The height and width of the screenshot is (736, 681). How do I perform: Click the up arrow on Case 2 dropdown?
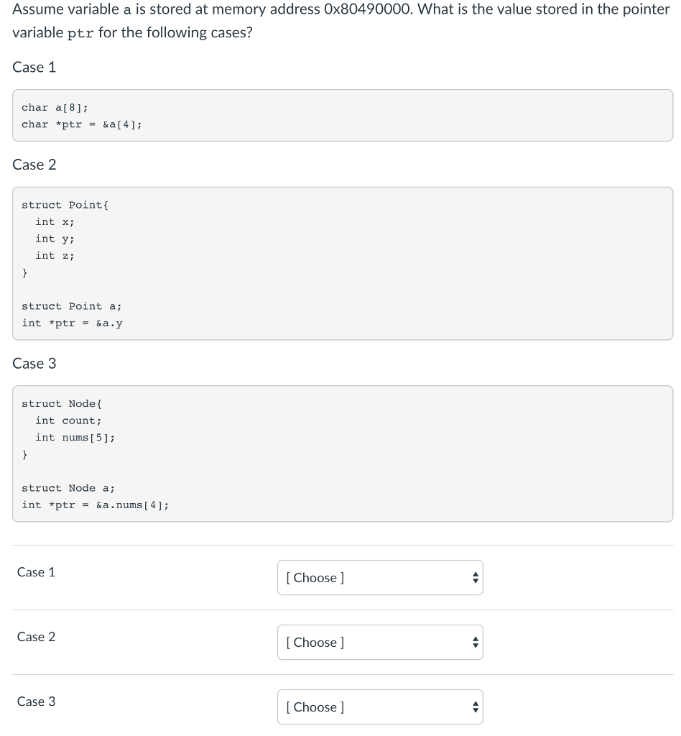(476, 638)
